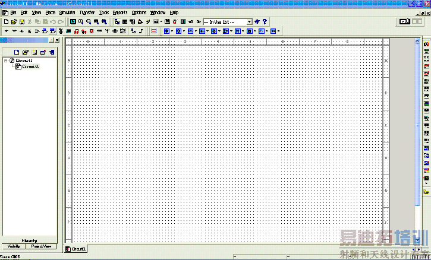Expand virtual Power Source family dropdown arrow
This screenshot has width=431, height=260.
(172, 31)
